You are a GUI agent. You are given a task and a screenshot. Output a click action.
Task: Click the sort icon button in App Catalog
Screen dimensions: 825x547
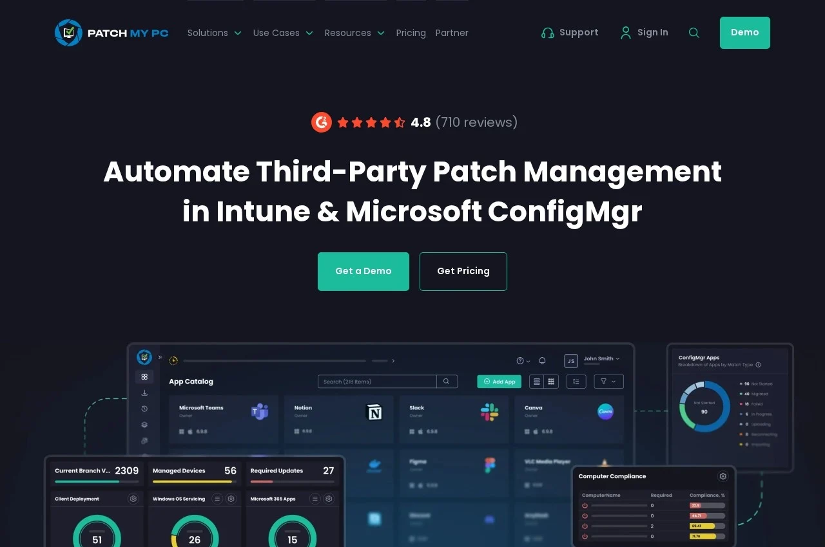(576, 382)
